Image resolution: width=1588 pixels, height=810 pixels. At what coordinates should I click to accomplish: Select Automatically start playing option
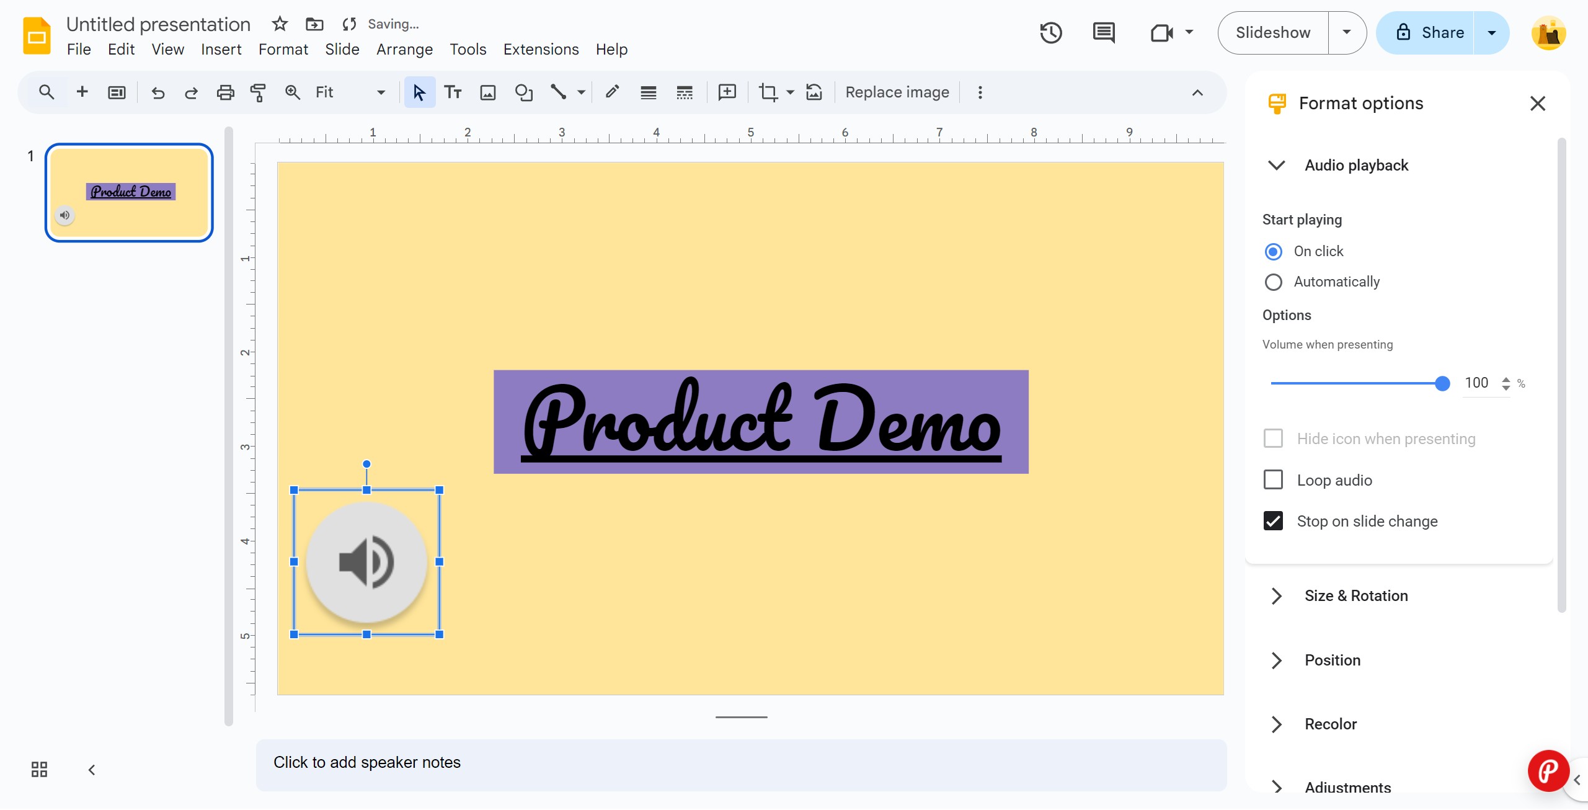click(1273, 282)
